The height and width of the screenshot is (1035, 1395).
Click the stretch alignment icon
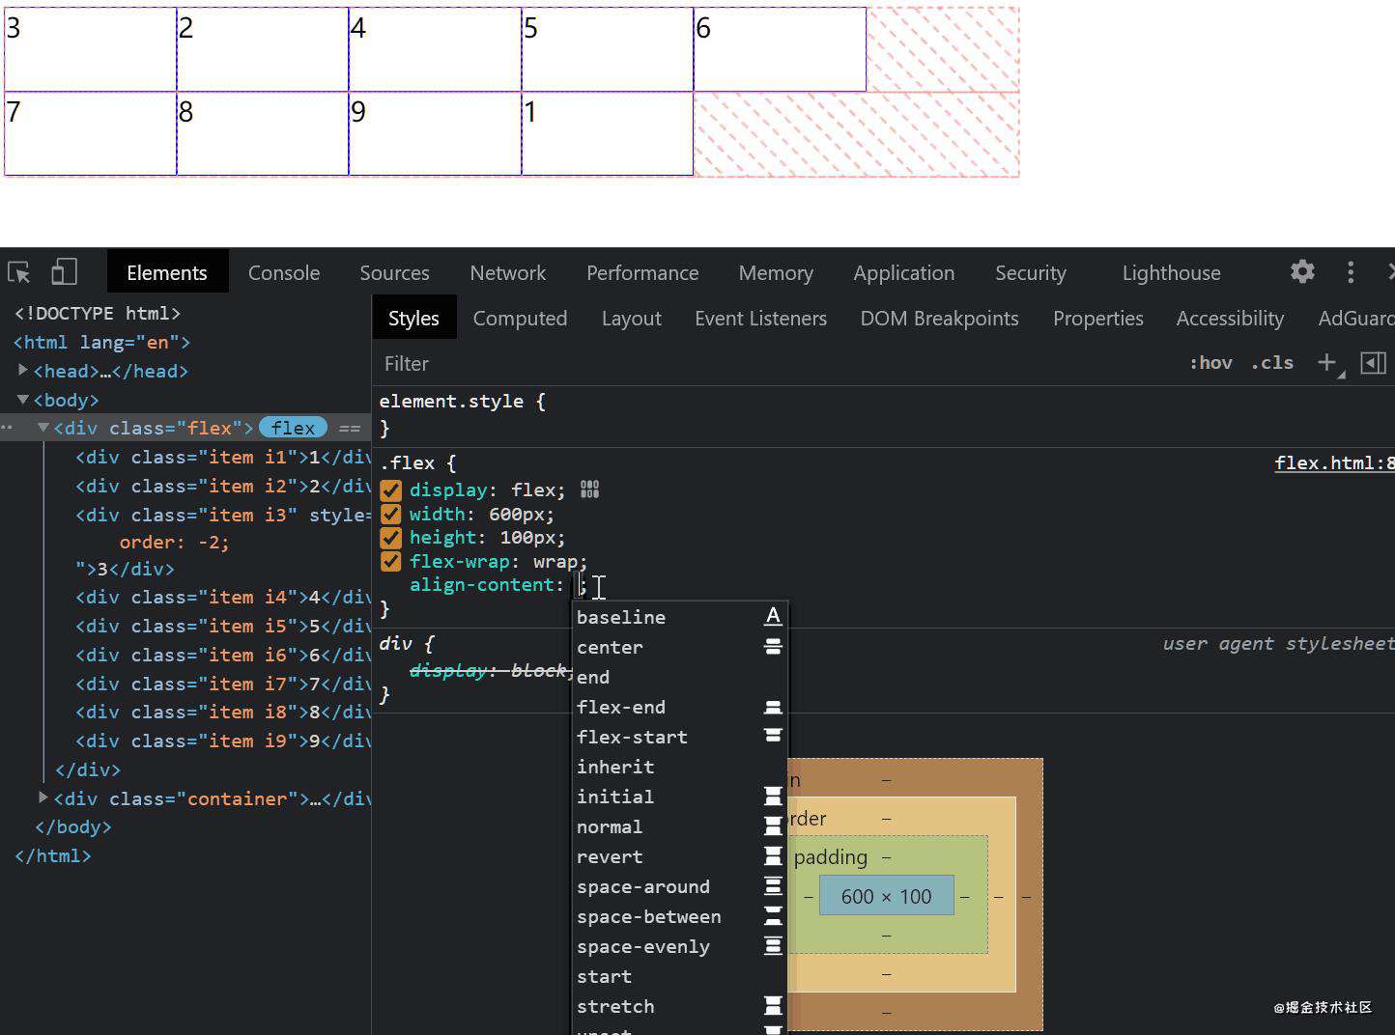pyautogui.click(x=773, y=1006)
